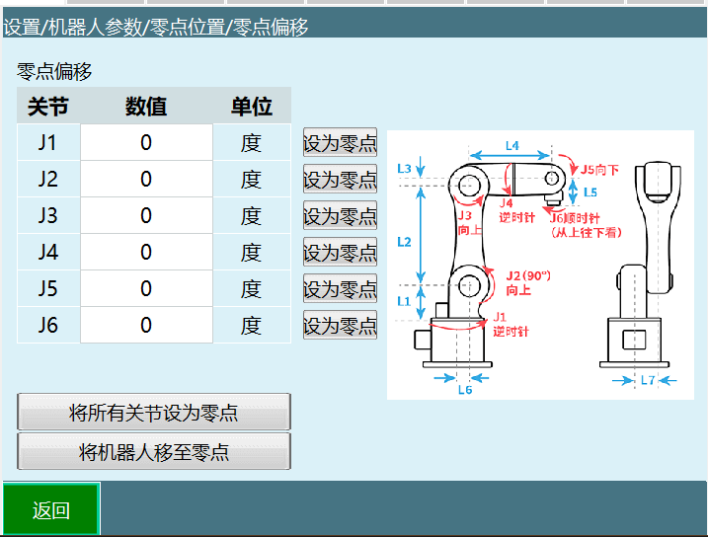
Task: Click 将机器人移至零点 button
Action: pyautogui.click(x=154, y=452)
